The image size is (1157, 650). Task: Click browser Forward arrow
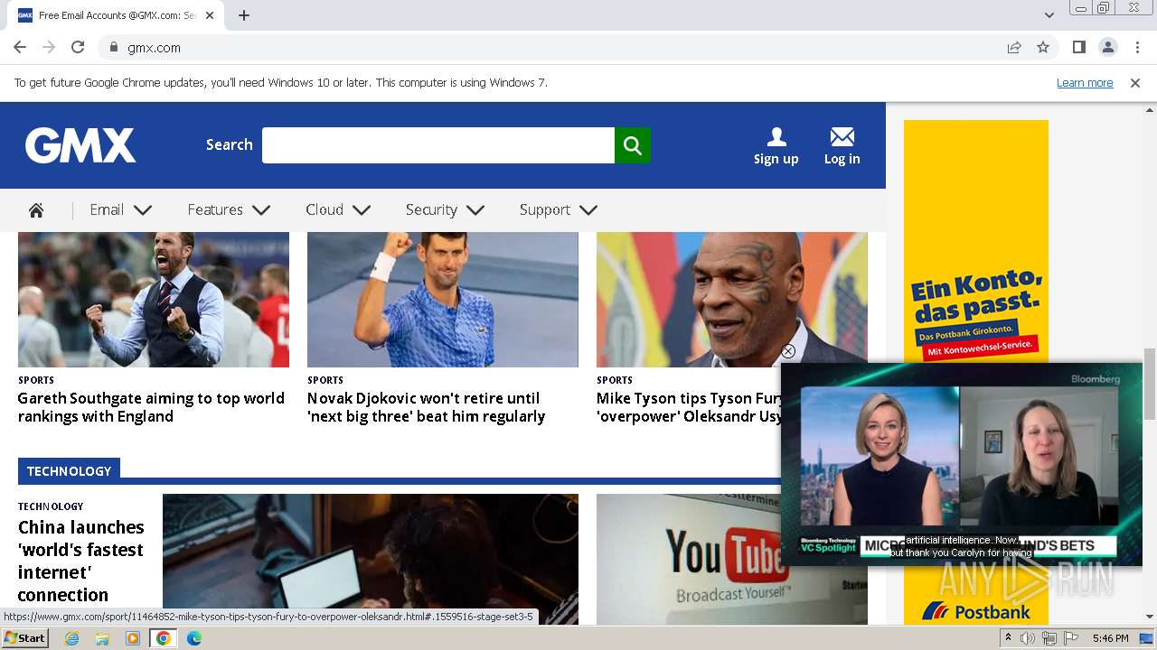pyautogui.click(x=49, y=47)
